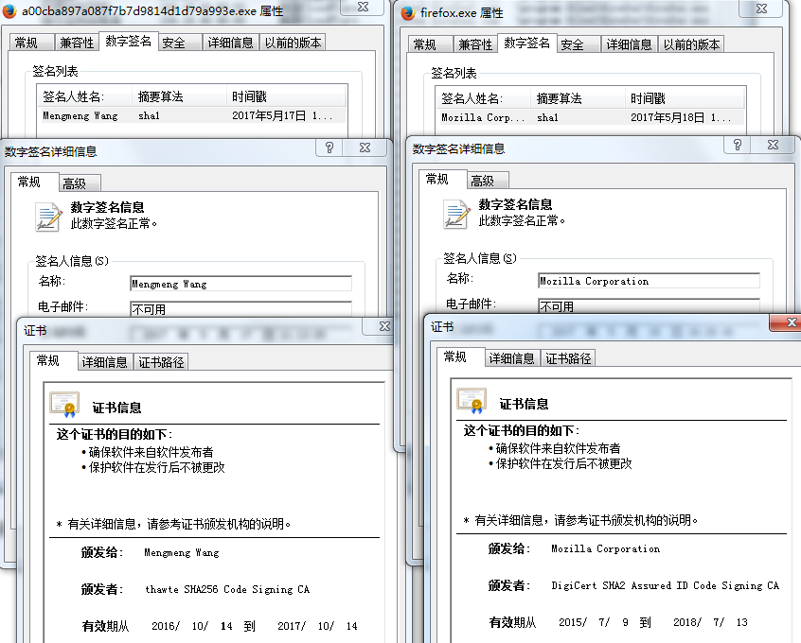Click the Mengmeng Wang name next to 颁发给
Screen dimensions: 801x643
(x=182, y=552)
